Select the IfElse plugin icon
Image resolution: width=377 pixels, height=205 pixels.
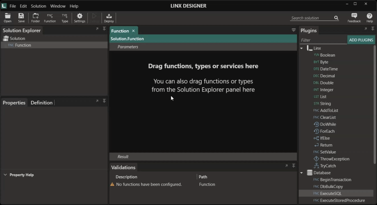316,138
